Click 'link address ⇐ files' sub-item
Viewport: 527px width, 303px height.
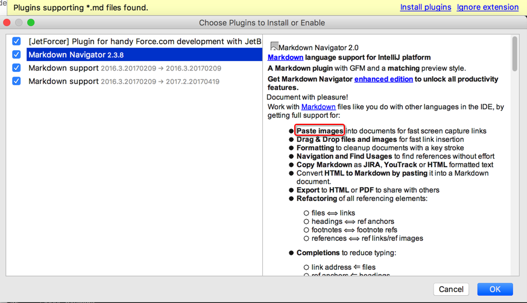(343, 267)
